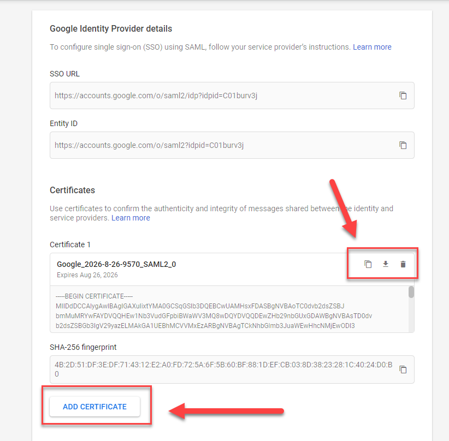Viewport: 449px width, 441px height.
Task: Open Learn more link about SSO SAML
Action: 372,47
